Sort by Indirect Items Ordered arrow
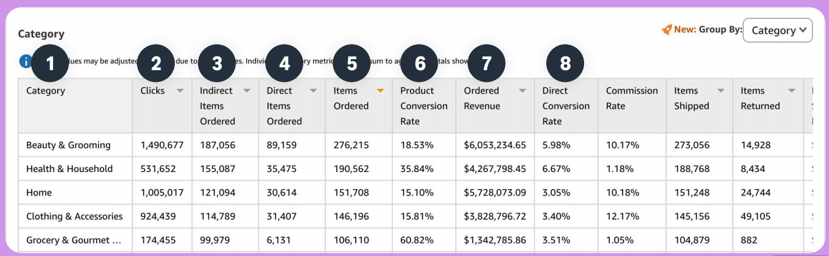The image size is (829, 256). pos(246,91)
